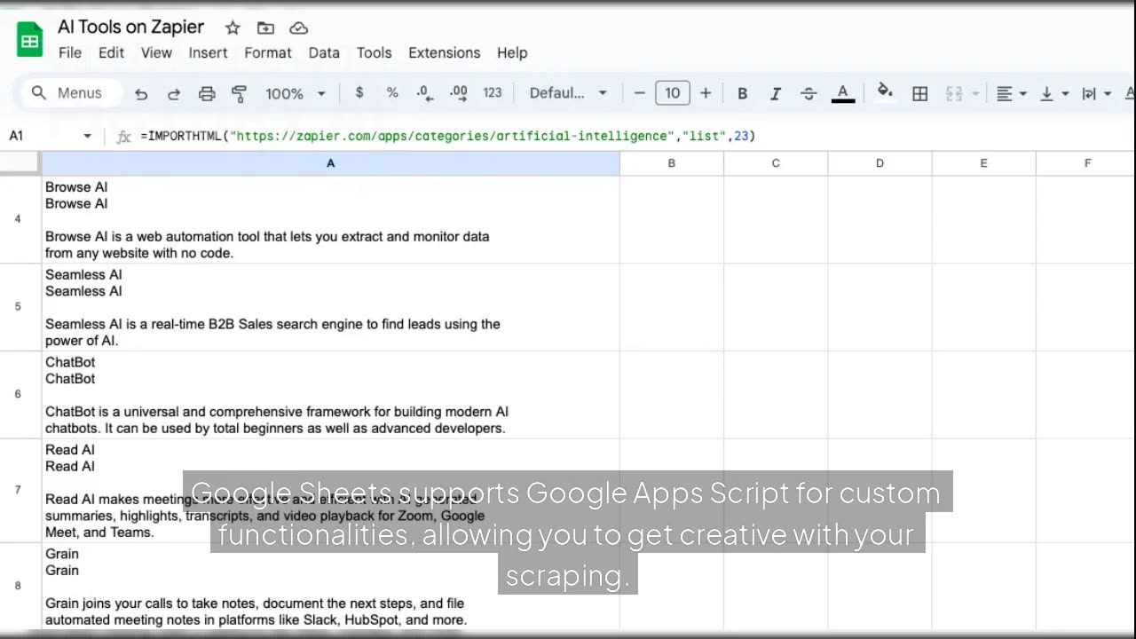
Task: Decrease decimal places
Action: 424,92
